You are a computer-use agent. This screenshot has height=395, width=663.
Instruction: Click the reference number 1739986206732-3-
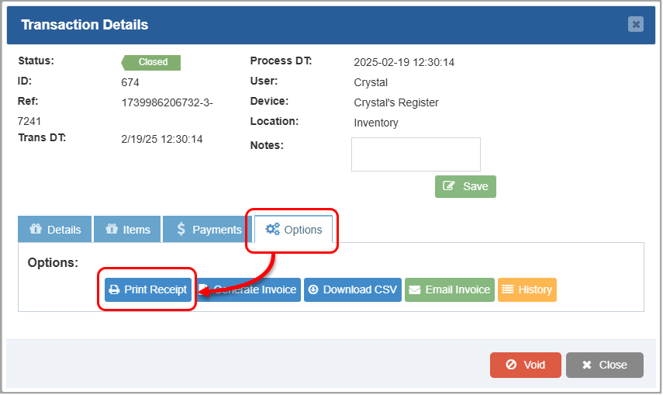[167, 102]
